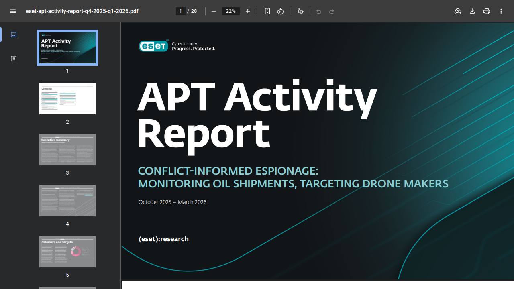Screen dimensions: 514x289
Task: Show the thumbnails view in sidebar
Action: tap(14, 35)
